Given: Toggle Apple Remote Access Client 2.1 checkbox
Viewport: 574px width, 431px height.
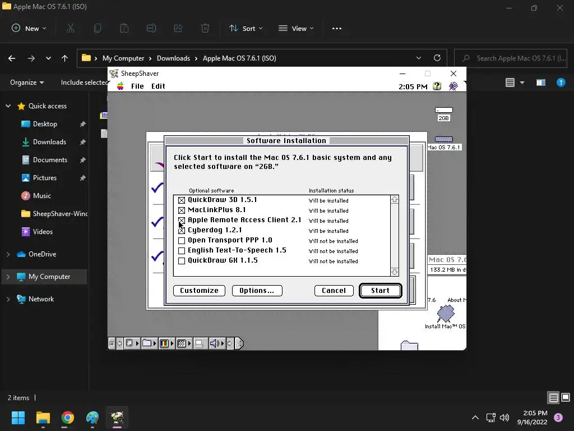Looking at the screenshot, I should point(182,220).
